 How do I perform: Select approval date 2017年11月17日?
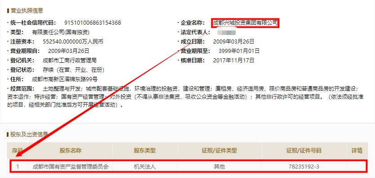click(x=233, y=61)
